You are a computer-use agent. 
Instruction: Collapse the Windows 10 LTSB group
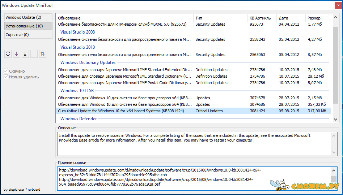pyautogui.click(x=77, y=90)
